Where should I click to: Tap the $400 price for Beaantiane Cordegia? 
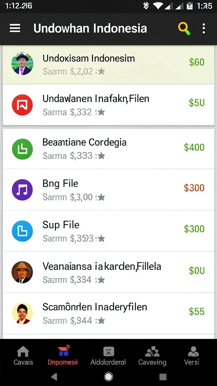tap(194, 147)
